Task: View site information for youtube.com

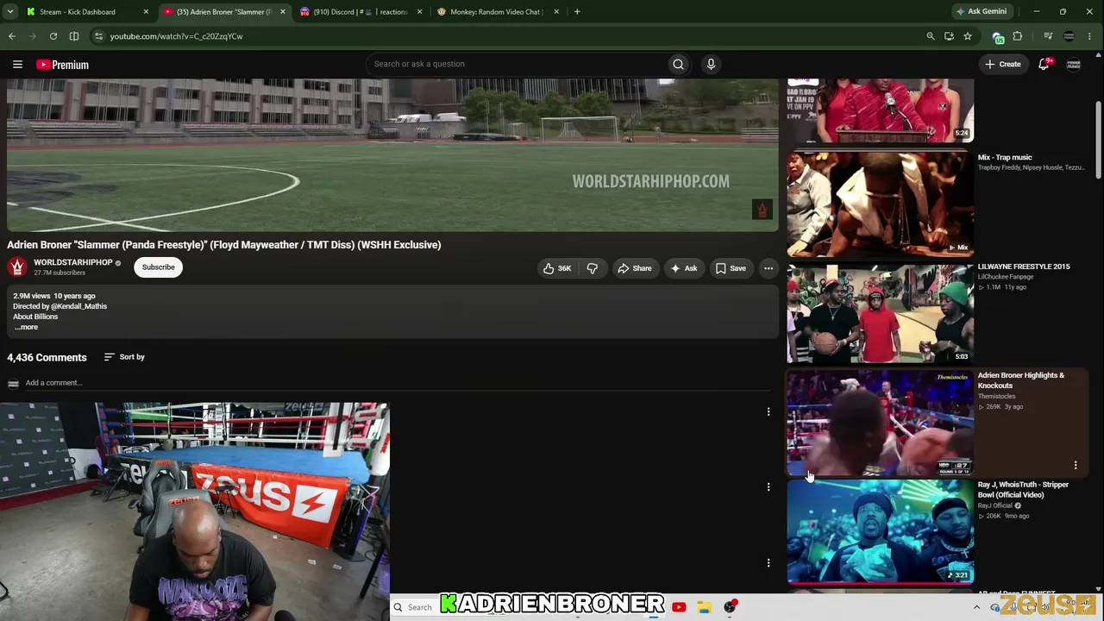Action: (98, 36)
